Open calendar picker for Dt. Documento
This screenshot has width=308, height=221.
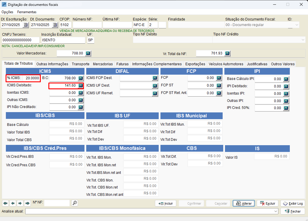tap(55, 25)
